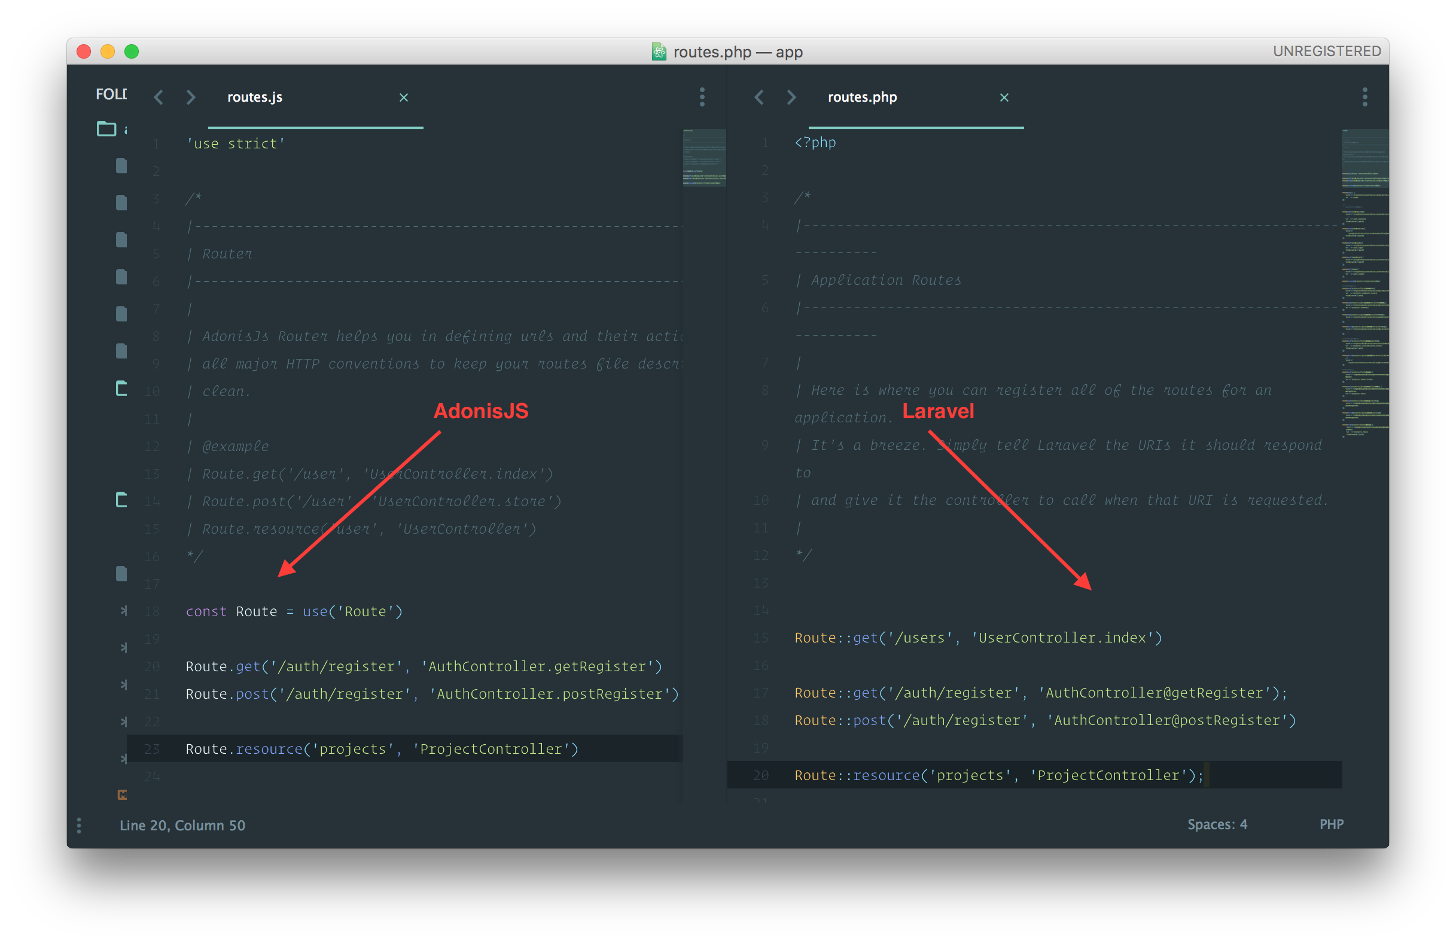
Task: Click Line 20, Column 50 status text
Action: pos(182,826)
